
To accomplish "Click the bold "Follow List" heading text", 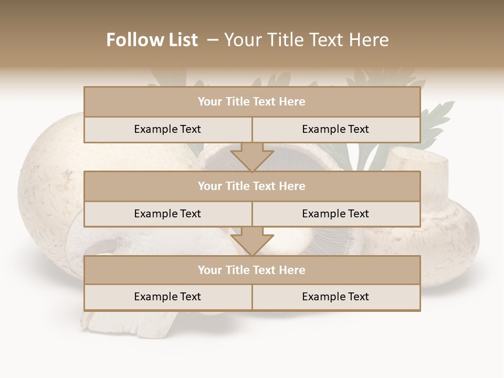I will tap(152, 40).
